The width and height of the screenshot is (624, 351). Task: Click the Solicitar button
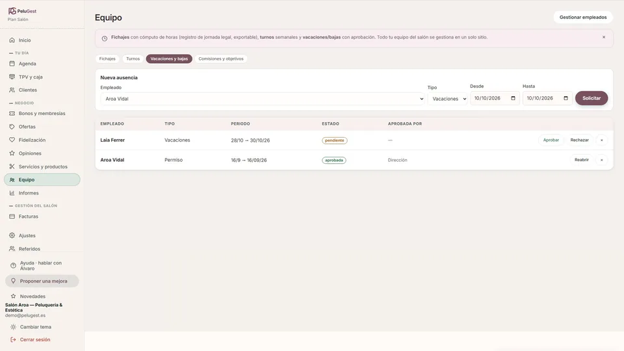(591, 98)
